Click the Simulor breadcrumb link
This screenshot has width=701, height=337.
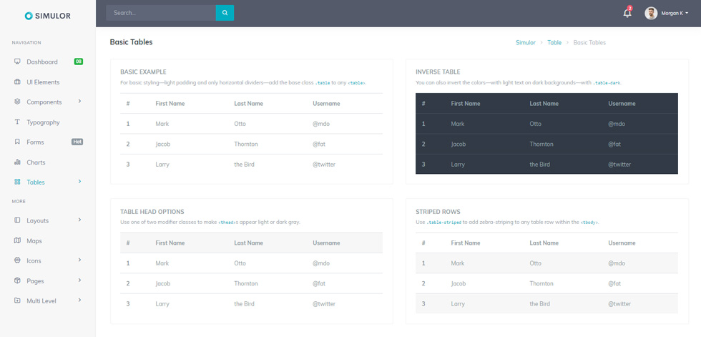pos(525,42)
